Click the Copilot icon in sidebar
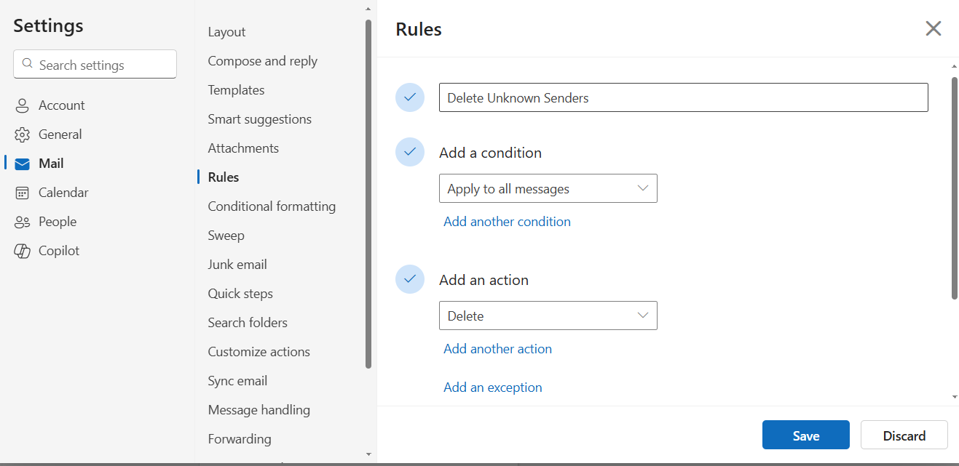959x466 pixels. pyautogui.click(x=23, y=251)
